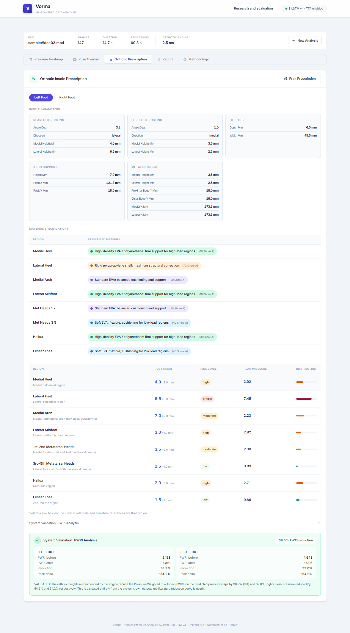Switch to the Pose Overlay tab
The width and height of the screenshot is (350, 633).
pos(86,59)
